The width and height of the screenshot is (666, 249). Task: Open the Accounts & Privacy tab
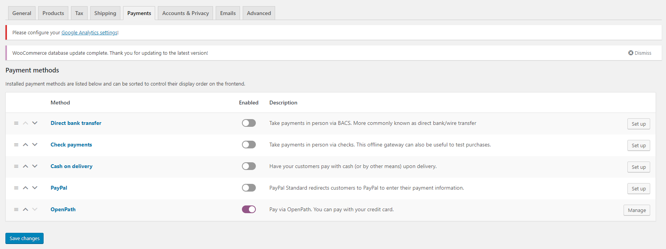point(186,13)
